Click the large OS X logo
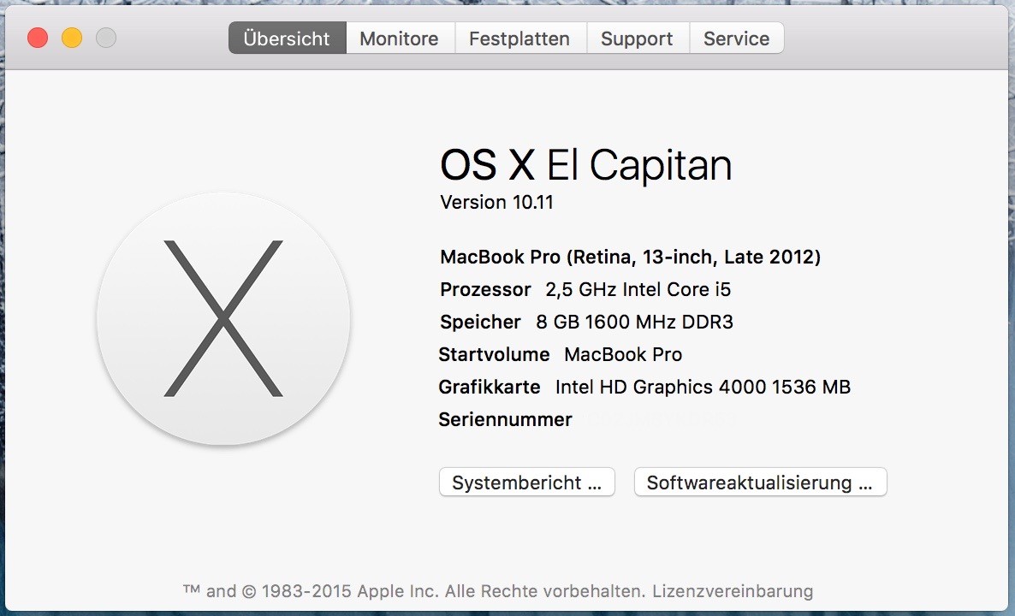1015x616 pixels. 223,318
